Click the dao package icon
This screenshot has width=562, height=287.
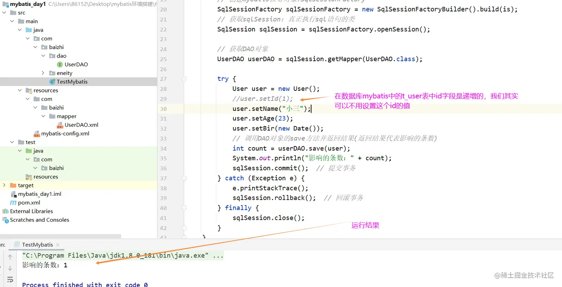point(52,56)
